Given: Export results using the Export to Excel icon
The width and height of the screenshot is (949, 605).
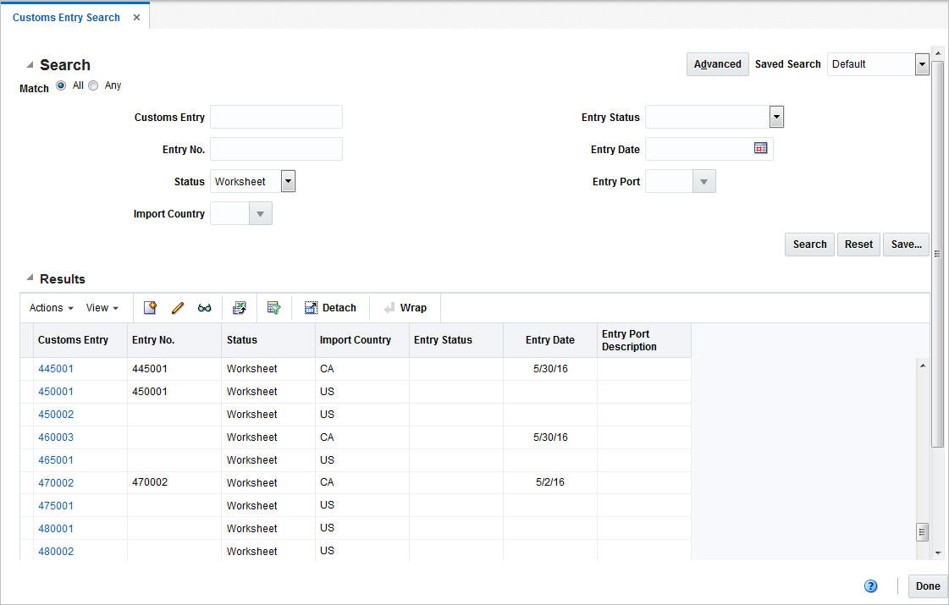Looking at the screenshot, I should click(239, 307).
